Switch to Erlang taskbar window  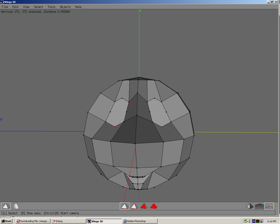tap(68, 221)
